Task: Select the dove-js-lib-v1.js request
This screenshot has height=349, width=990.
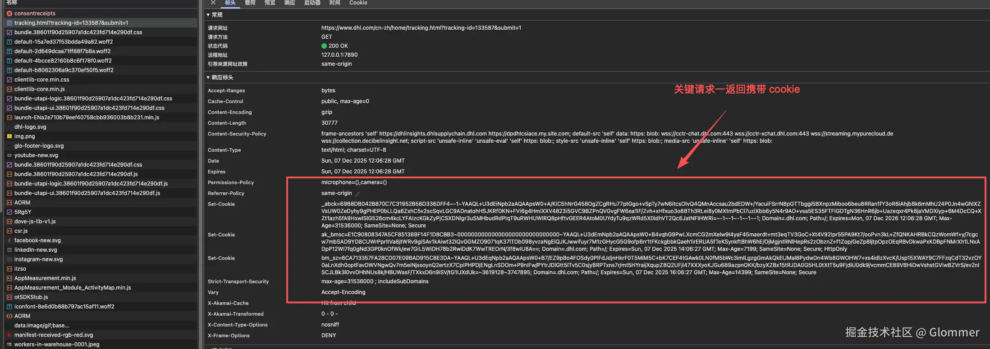Action: coord(35,222)
